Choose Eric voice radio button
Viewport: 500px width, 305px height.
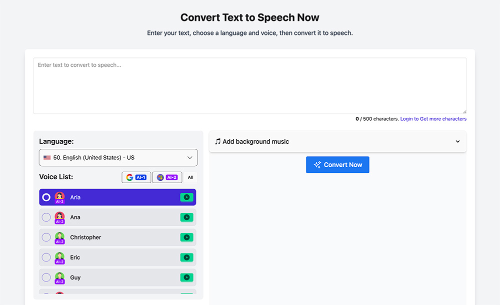(46, 258)
